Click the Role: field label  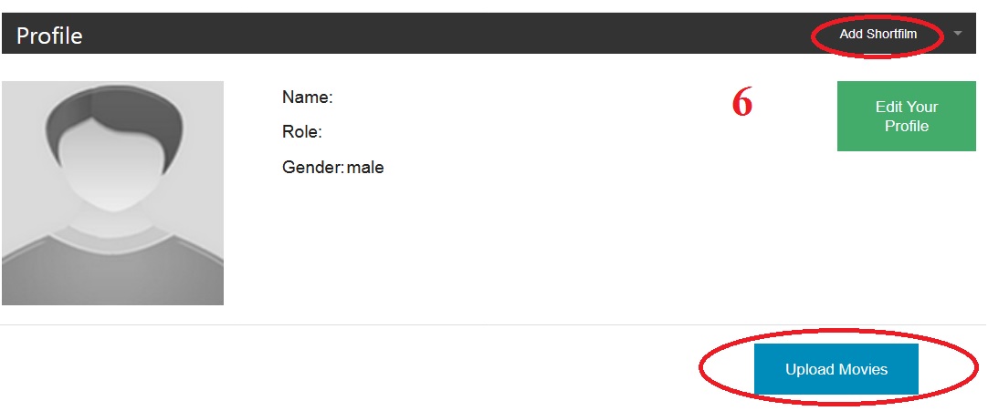pos(301,132)
